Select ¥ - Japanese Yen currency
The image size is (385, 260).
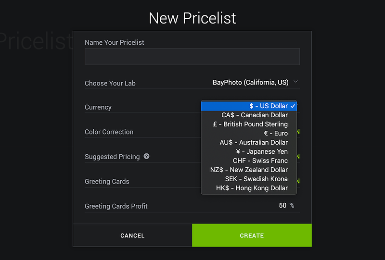coord(249,151)
